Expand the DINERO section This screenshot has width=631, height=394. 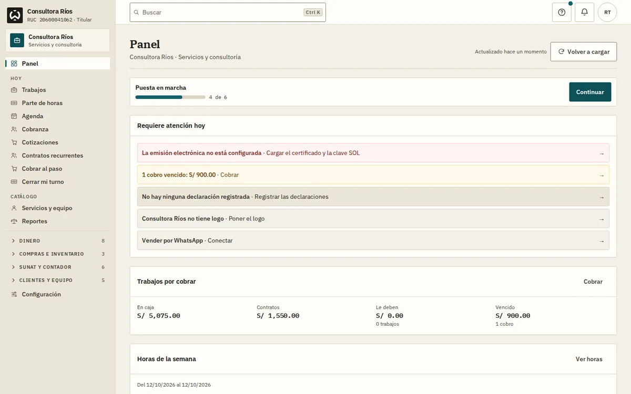click(x=58, y=241)
